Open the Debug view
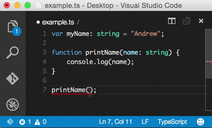The width and height of the screenshot is (212, 128). (13, 105)
